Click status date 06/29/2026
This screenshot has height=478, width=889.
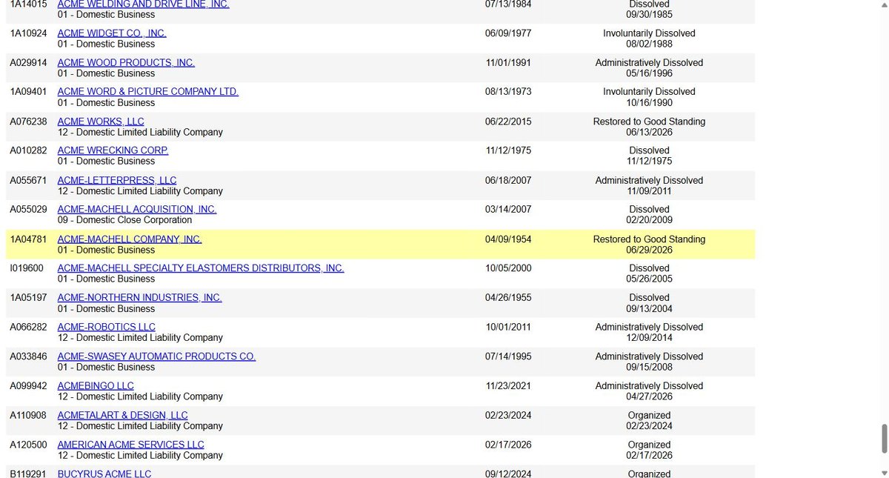(x=649, y=250)
